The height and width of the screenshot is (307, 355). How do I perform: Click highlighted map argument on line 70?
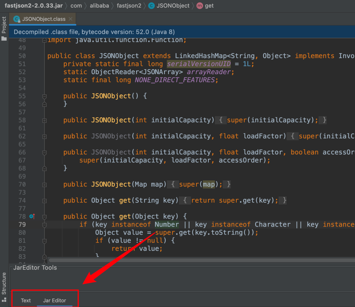click(209, 184)
